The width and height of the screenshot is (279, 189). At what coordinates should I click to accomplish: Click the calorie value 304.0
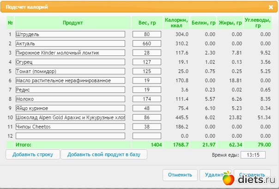click(182, 34)
